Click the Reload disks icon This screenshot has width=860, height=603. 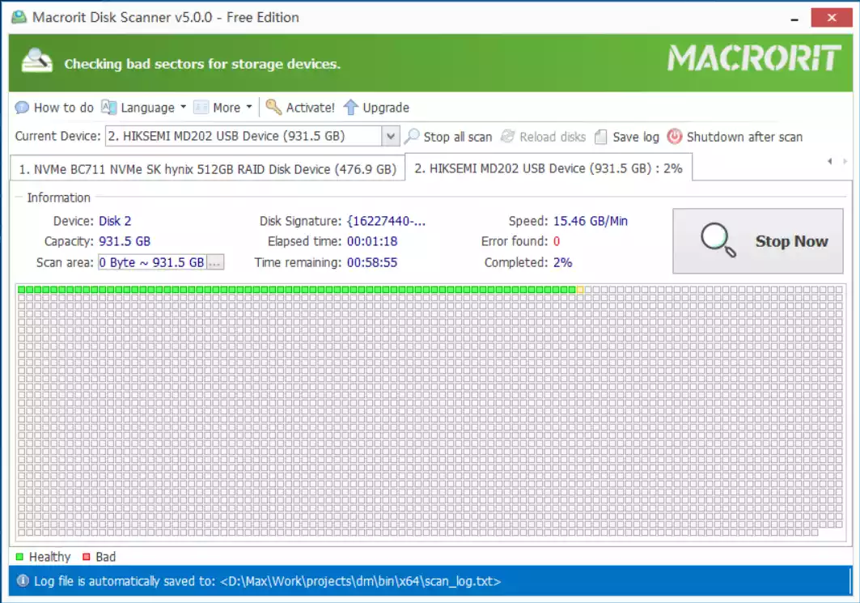click(507, 137)
